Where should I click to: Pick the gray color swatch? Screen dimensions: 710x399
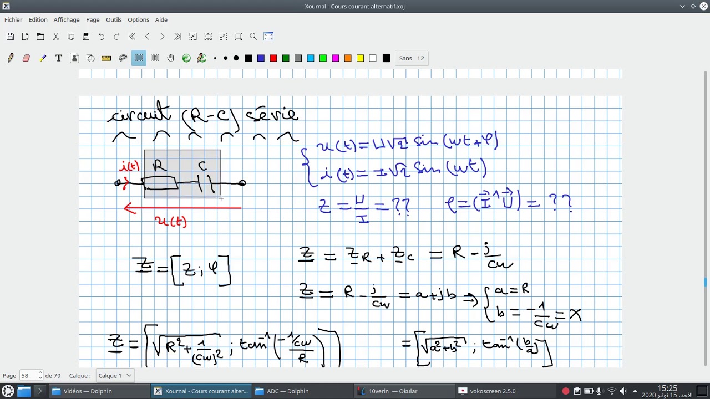(x=298, y=58)
